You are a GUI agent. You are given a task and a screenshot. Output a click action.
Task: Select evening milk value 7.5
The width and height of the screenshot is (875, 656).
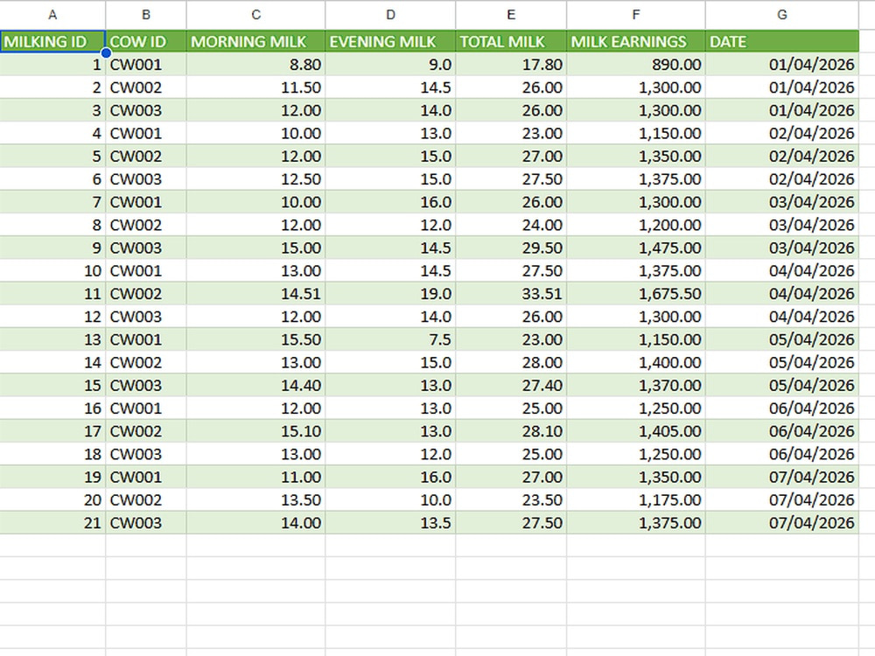pyautogui.click(x=390, y=339)
